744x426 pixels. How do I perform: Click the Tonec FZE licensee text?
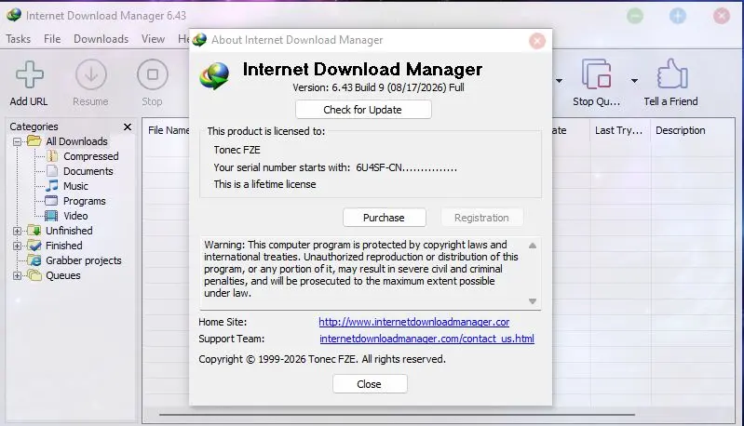pos(237,150)
